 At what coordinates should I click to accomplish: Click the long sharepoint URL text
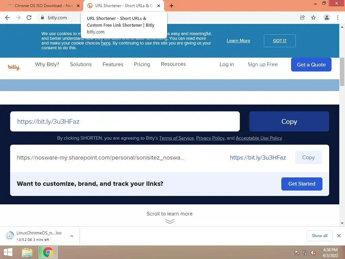coord(100,157)
